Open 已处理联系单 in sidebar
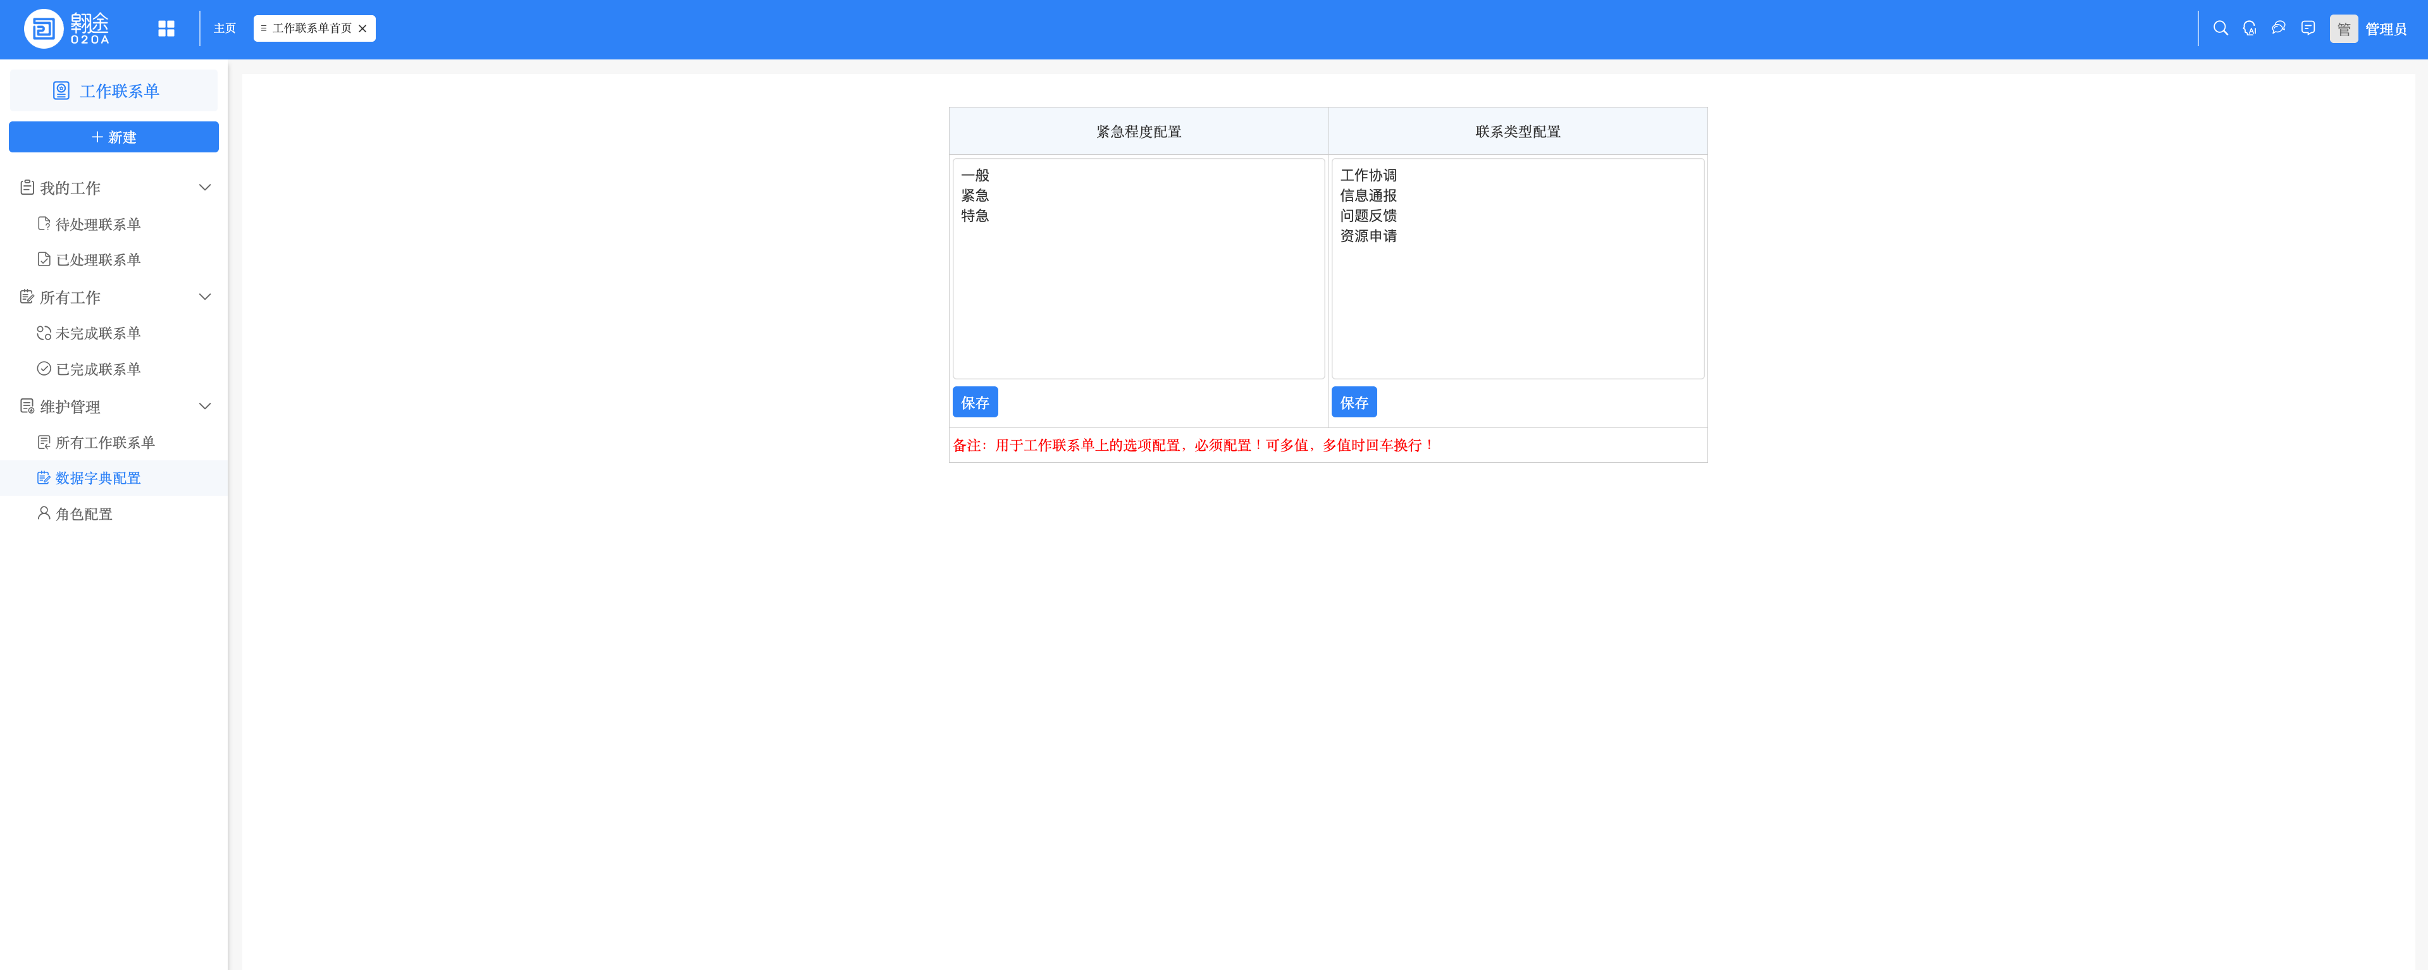Image resolution: width=2428 pixels, height=970 pixels. 113,260
